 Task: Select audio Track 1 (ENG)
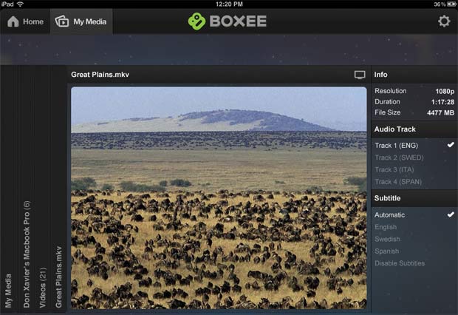414,146
